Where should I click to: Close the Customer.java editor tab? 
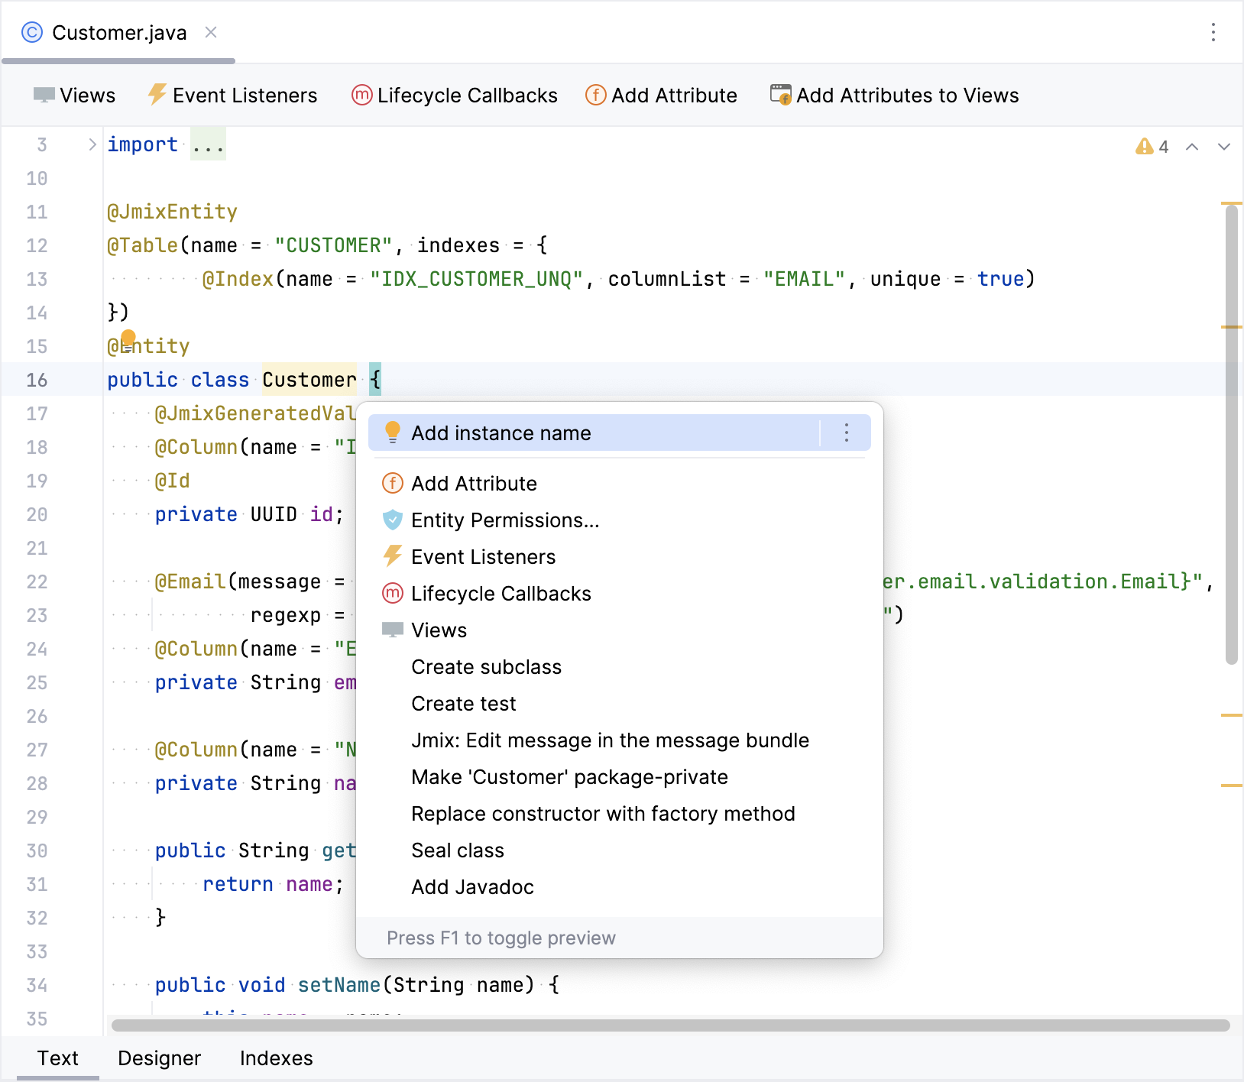pos(211,32)
